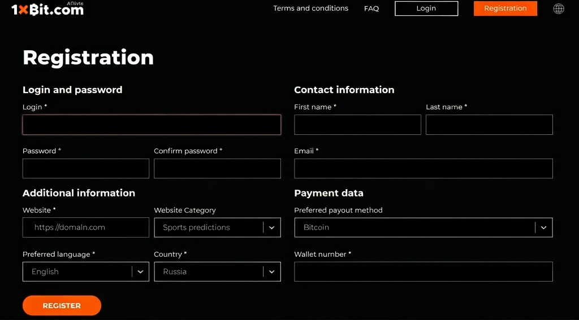Open Website Category dropdown showing Sports predictions
Screen dimensions: 579x320
(x=217, y=227)
